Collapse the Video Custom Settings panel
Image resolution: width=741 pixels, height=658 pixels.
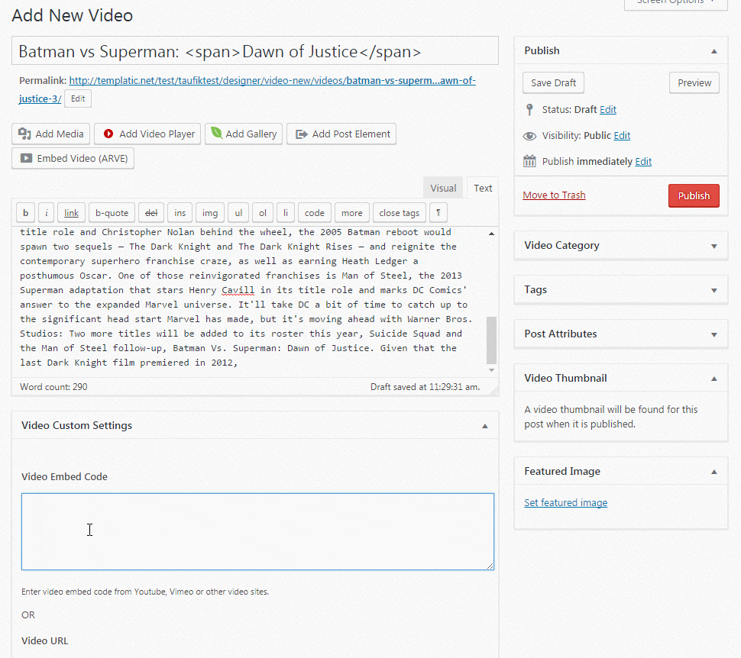[x=485, y=426]
